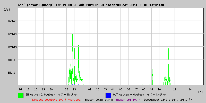Select hour 23 on the time axis
This screenshot has height=103, width=206.
(74, 89)
